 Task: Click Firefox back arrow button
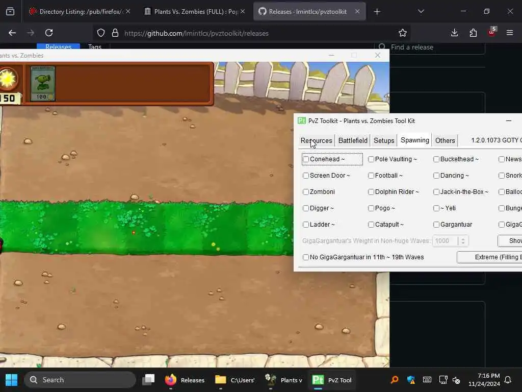(x=12, y=33)
